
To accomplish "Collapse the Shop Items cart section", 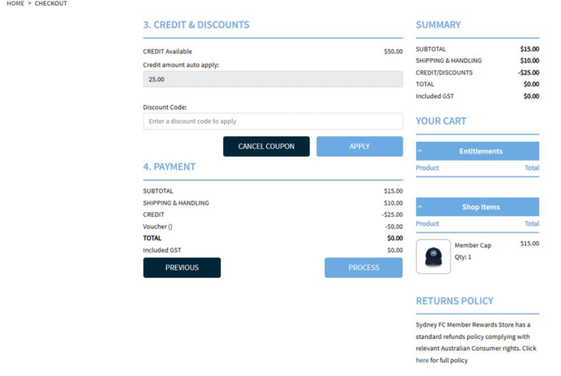I will 477,207.
